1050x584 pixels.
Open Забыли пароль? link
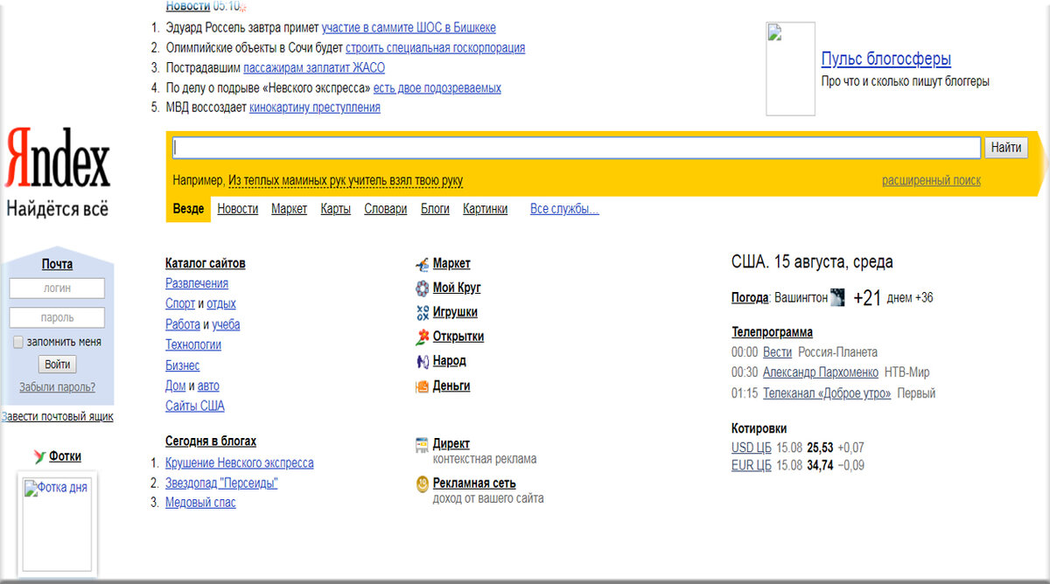click(x=58, y=387)
